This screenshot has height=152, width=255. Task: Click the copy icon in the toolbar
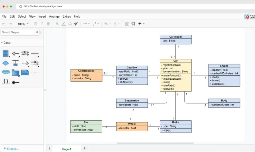point(36,24)
